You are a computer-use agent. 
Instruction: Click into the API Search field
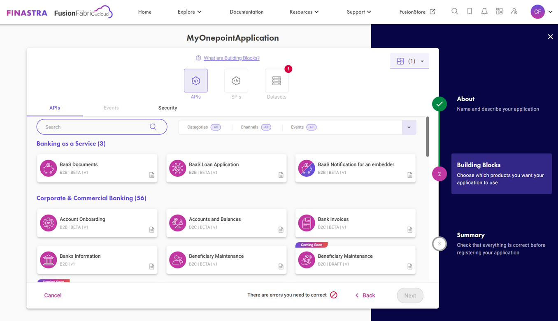(x=95, y=127)
